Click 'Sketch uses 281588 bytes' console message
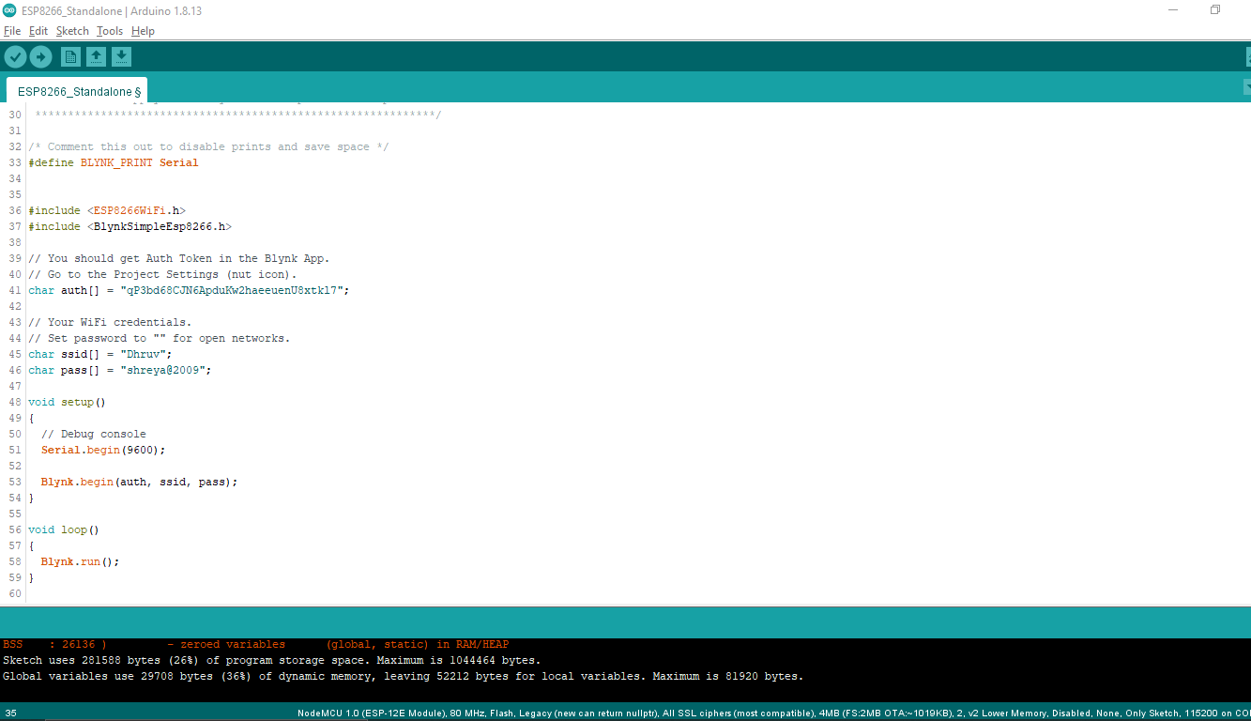 [x=272, y=660]
